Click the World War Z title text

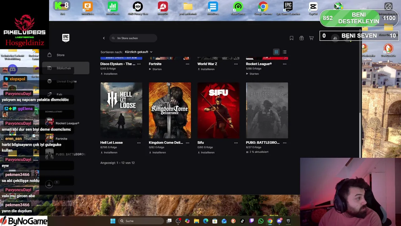tap(207, 64)
